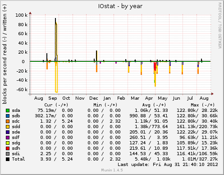Click the 'sda' legend label
The image size is (224, 175).
pos(16,111)
